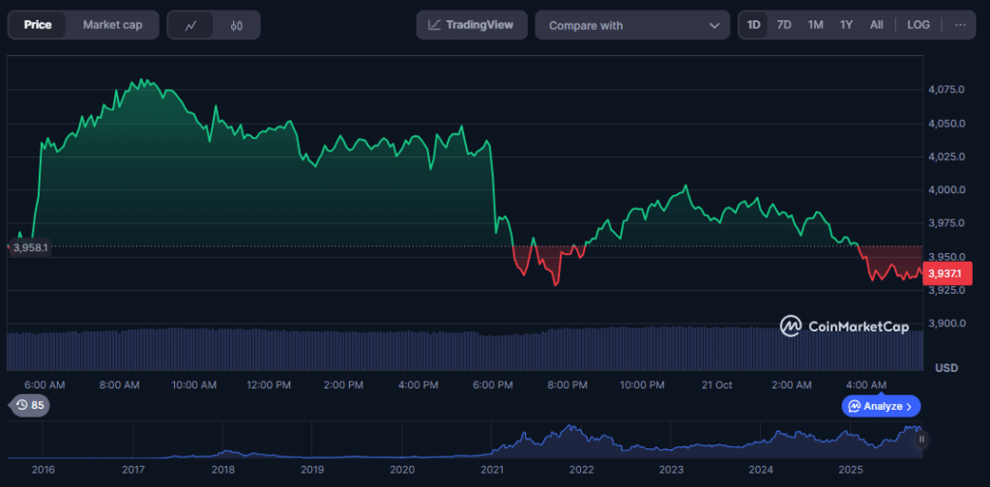Select the Market cap tab
The height and width of the screenshot is (487, 990).
(x=112, y=25)
